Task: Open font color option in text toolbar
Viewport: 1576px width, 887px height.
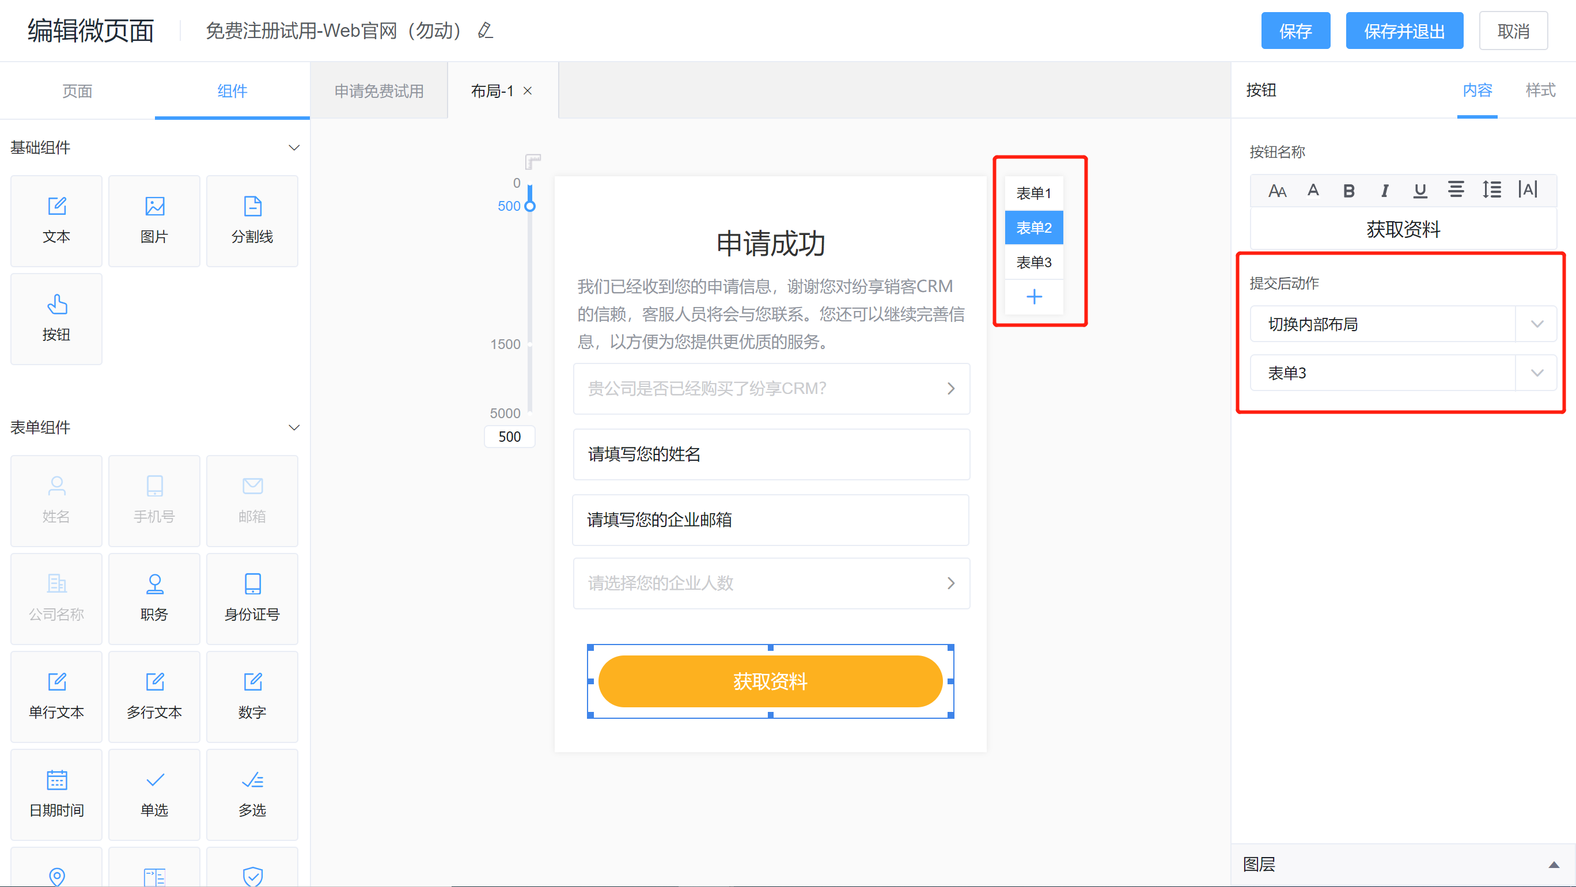Action: click(x=1313, y=190)
